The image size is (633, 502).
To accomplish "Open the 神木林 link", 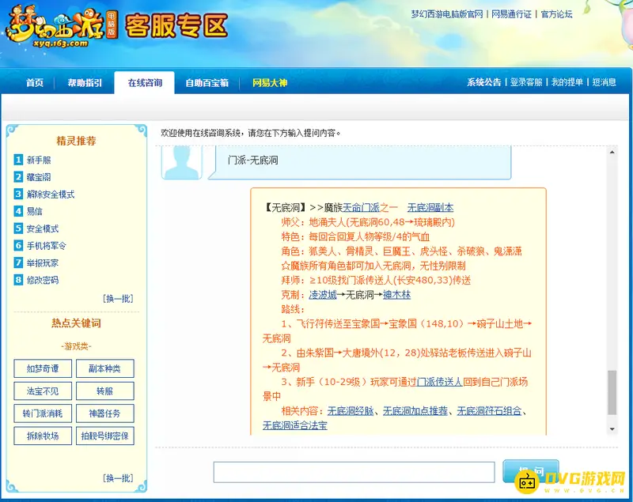I will (397, 295).
